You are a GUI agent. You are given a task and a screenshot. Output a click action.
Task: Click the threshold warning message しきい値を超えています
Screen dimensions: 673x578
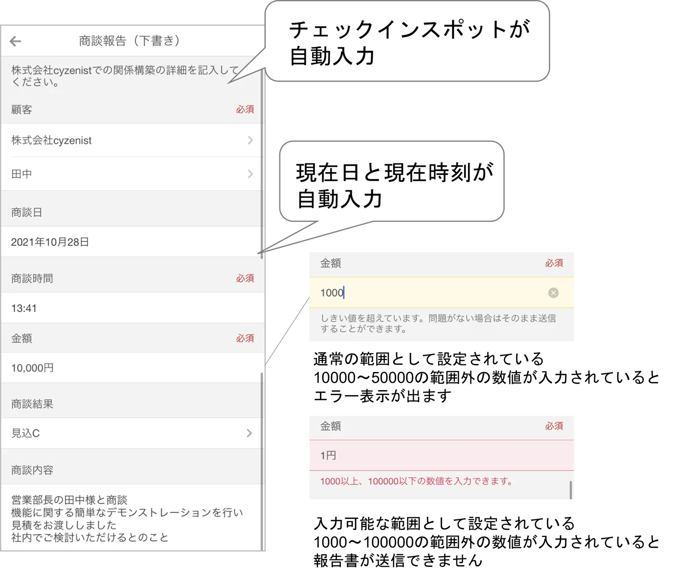[438, 323]
